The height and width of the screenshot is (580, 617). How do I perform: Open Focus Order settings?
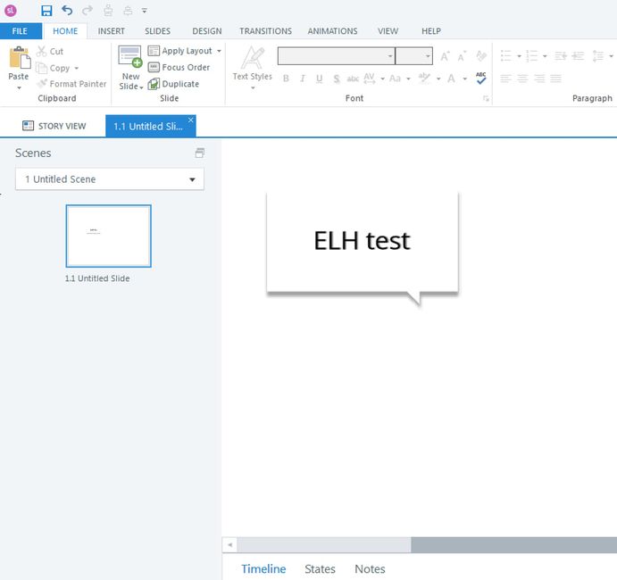pyautogui.click(x=179, y=68)
